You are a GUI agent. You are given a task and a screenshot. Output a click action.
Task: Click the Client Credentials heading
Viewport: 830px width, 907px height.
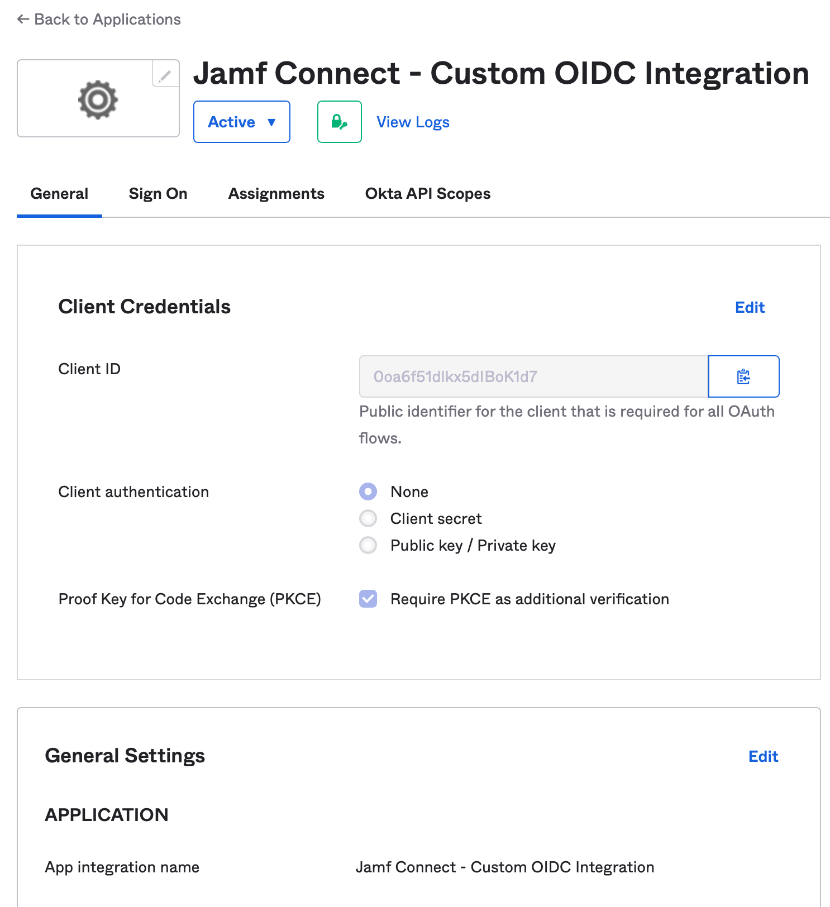click(x=145, y=307)
